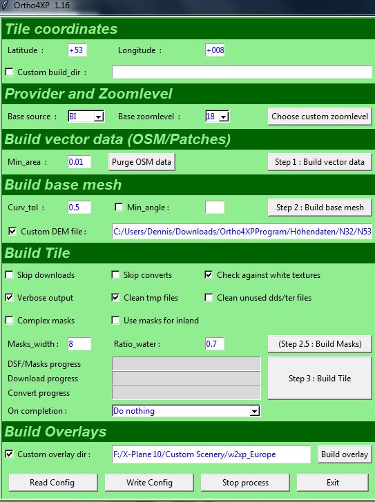Enable the Custom build_dir checkbox
Image resolution: width=375 pixels, height=502 pixels.
coord(10,72)
